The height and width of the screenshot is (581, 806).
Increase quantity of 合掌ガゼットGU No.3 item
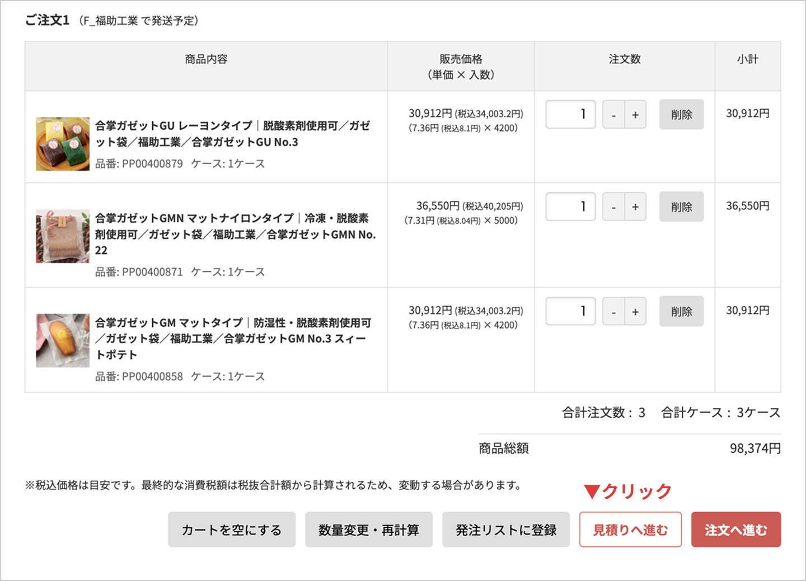635,115
